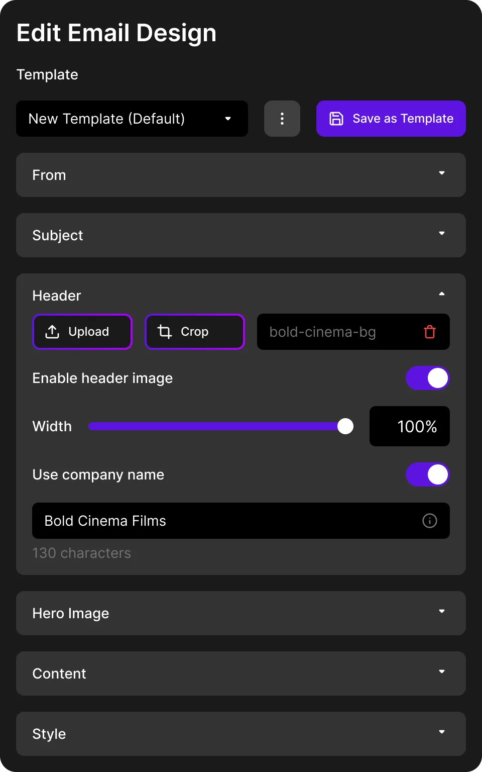Viewport: 482px width, 772px height.
Task: Toggle Enable header image switch
Action: [x=428, y=378]
